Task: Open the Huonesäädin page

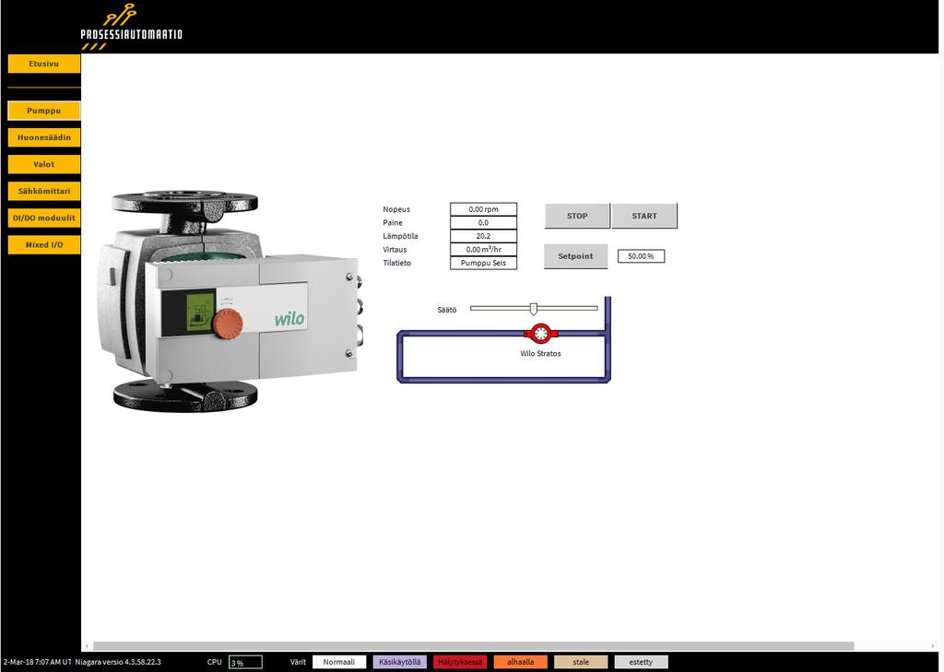Action: click(x=44, y=137)
